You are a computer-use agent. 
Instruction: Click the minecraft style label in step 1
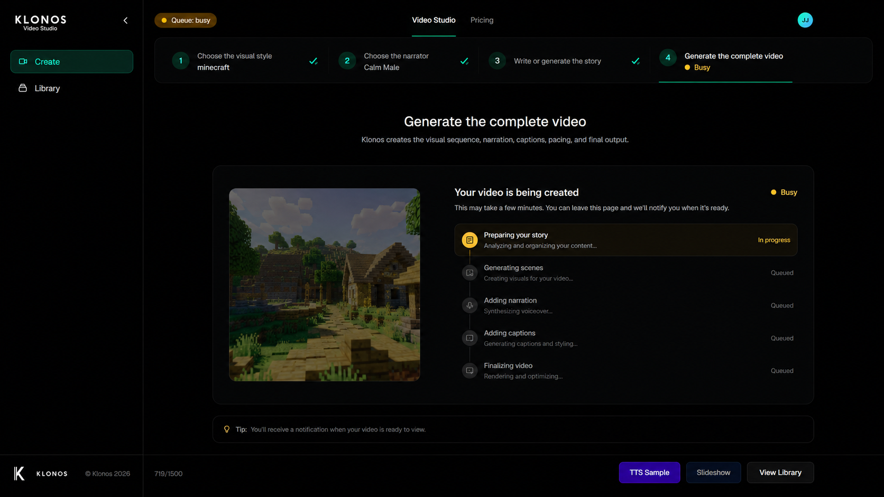click(x=214, y=68)
